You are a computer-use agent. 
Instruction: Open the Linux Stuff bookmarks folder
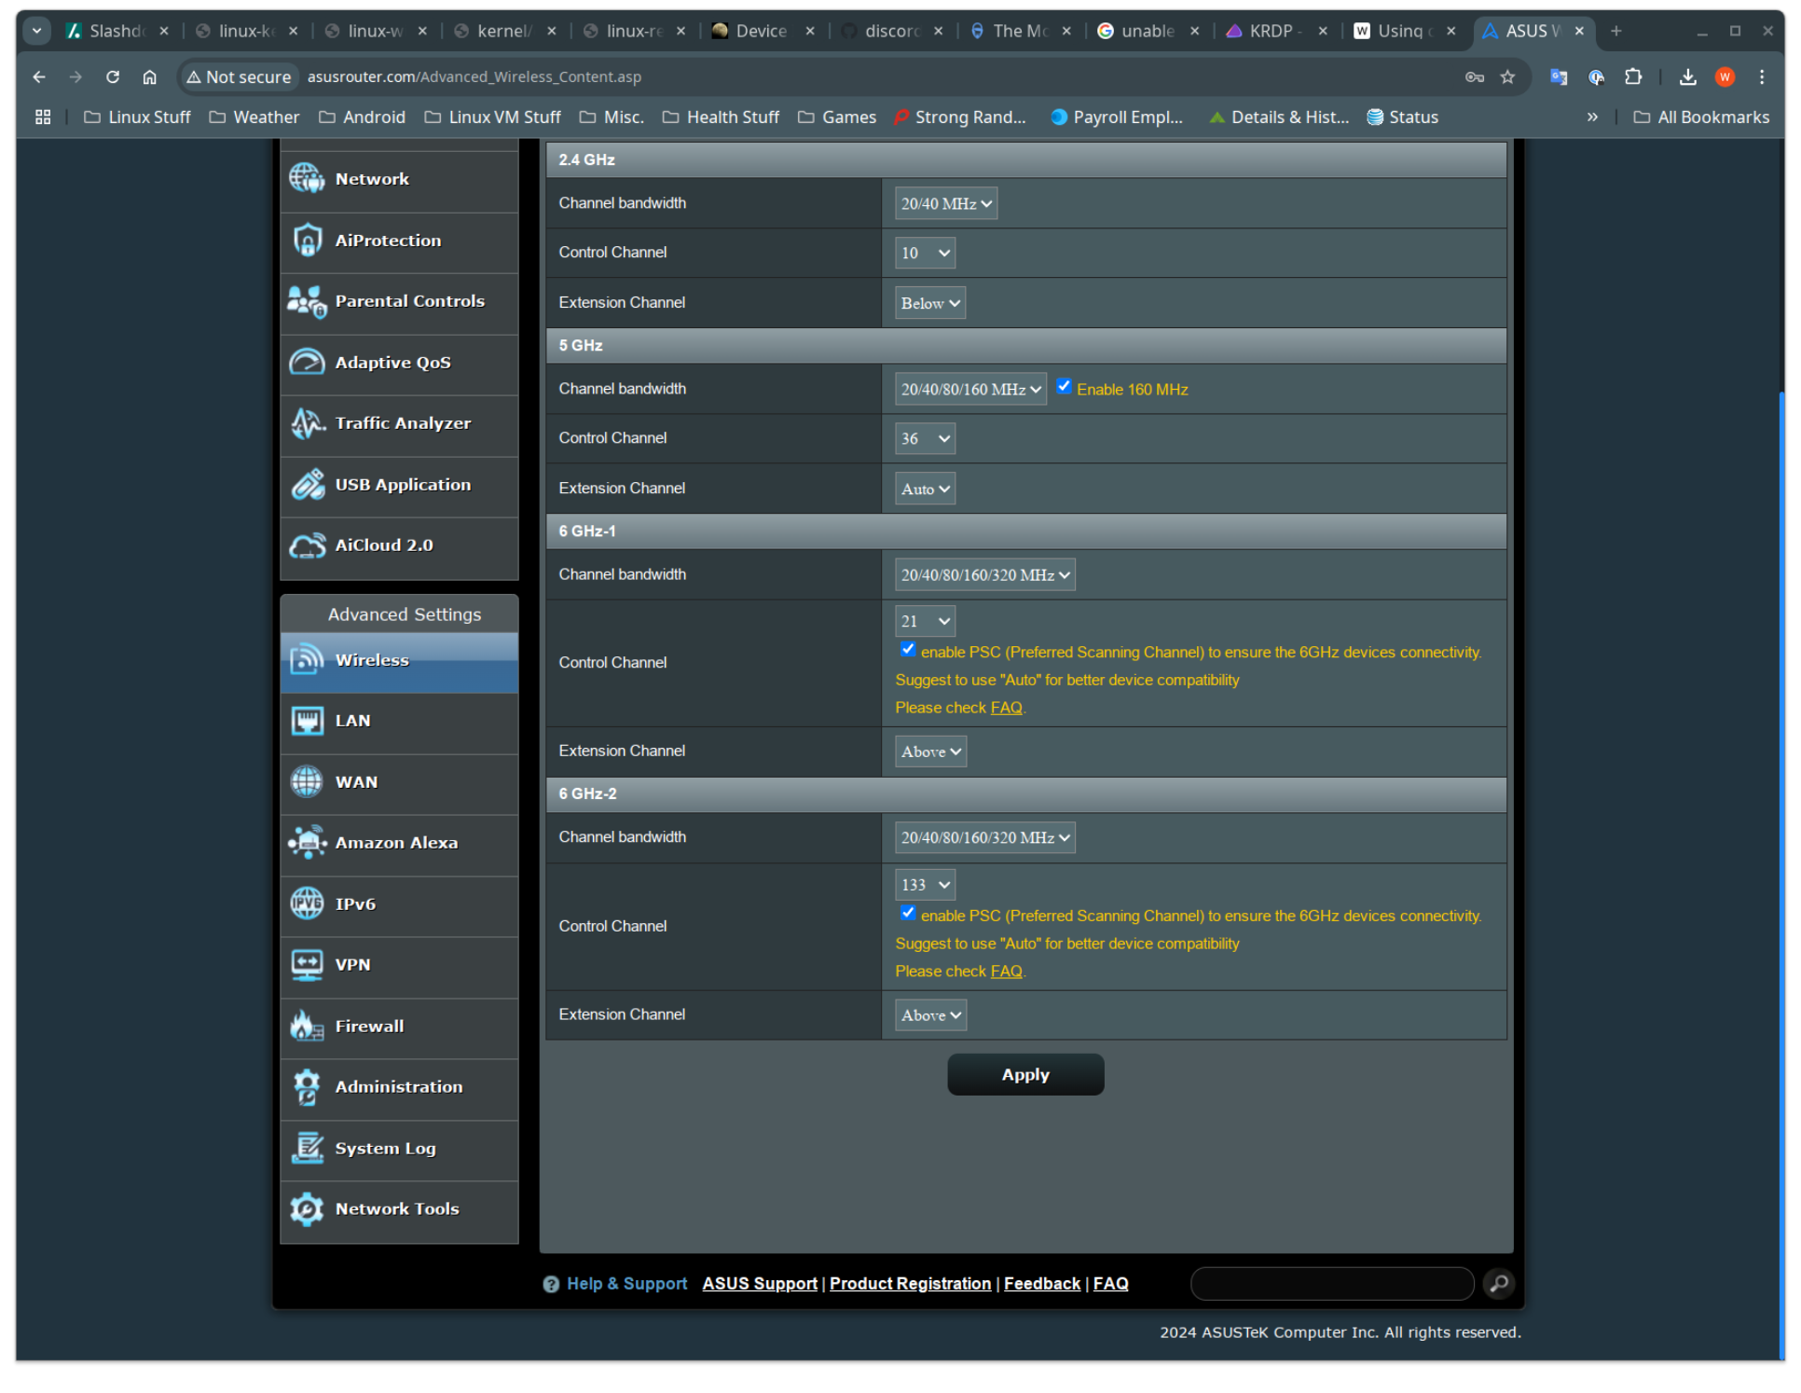tap(137, 117)
